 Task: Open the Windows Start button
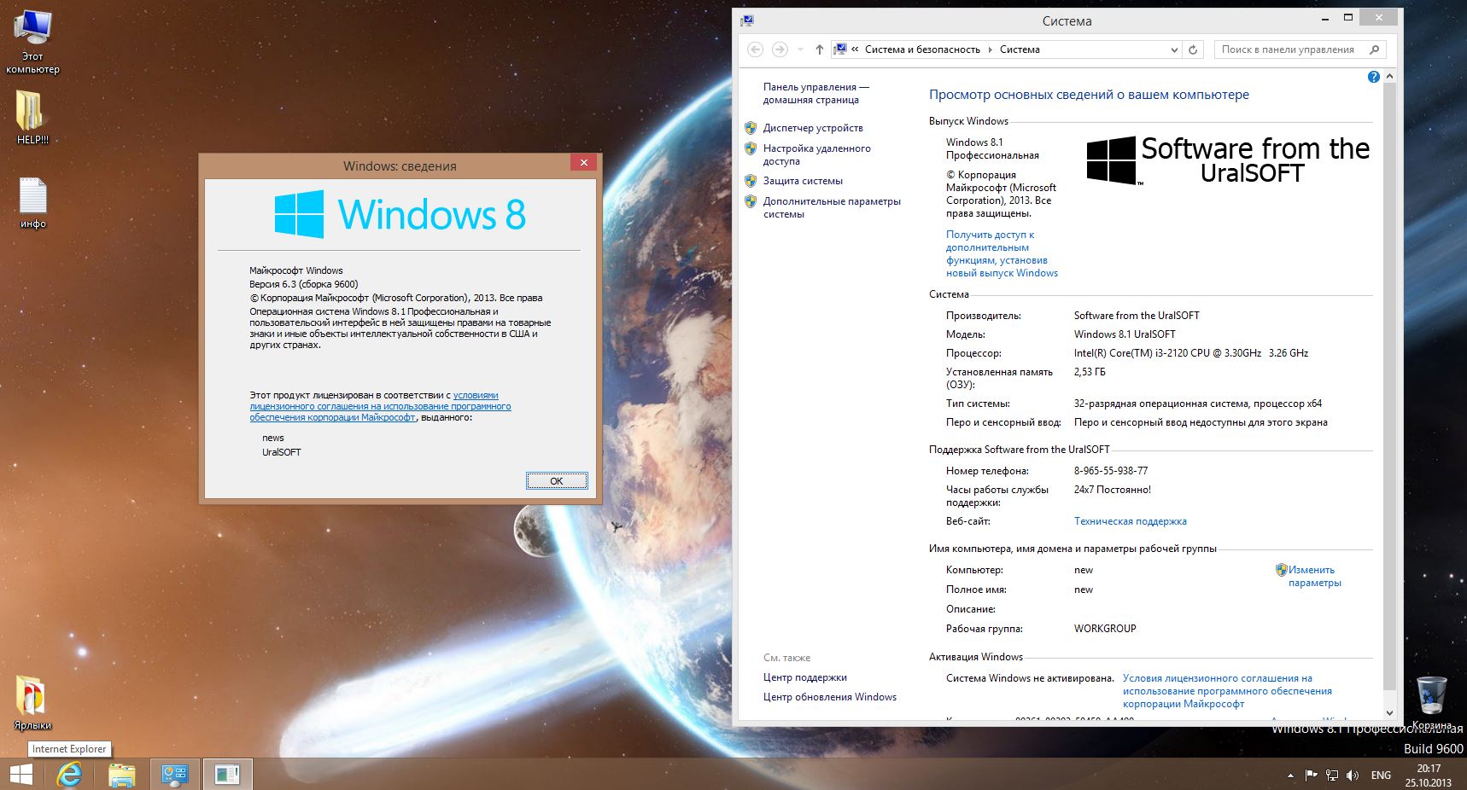(21, 774)
